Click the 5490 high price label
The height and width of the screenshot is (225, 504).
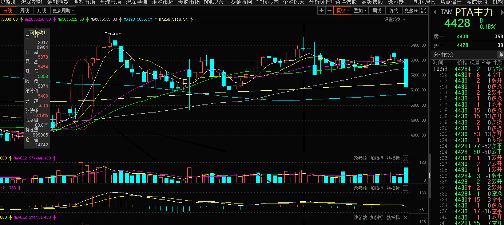(115, 34)
